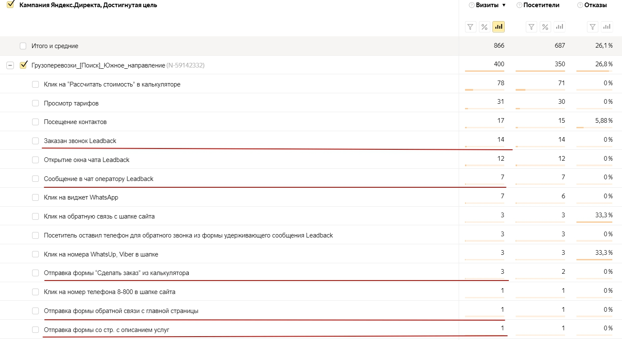Click bar chart icon under Отказы column
This screenshot has width=622, height=340.
[x=607, y=27]
